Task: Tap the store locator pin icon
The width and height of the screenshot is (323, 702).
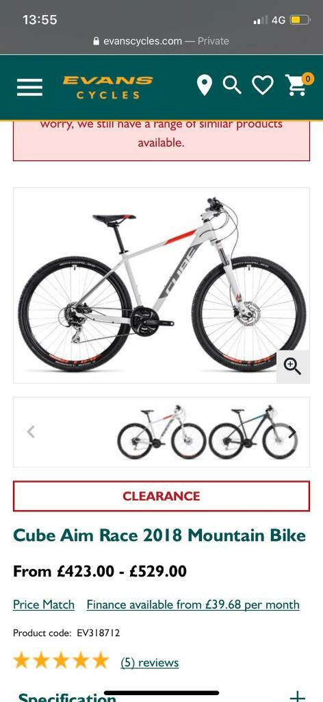Action: (x=204, y=86)
